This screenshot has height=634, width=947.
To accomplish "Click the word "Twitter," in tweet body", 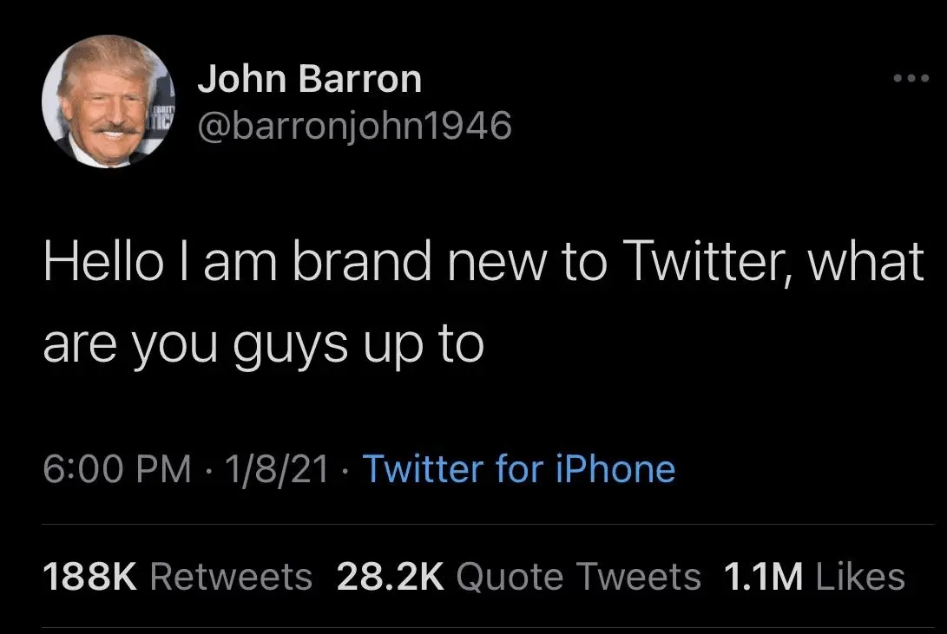I will tap(707, 262).
